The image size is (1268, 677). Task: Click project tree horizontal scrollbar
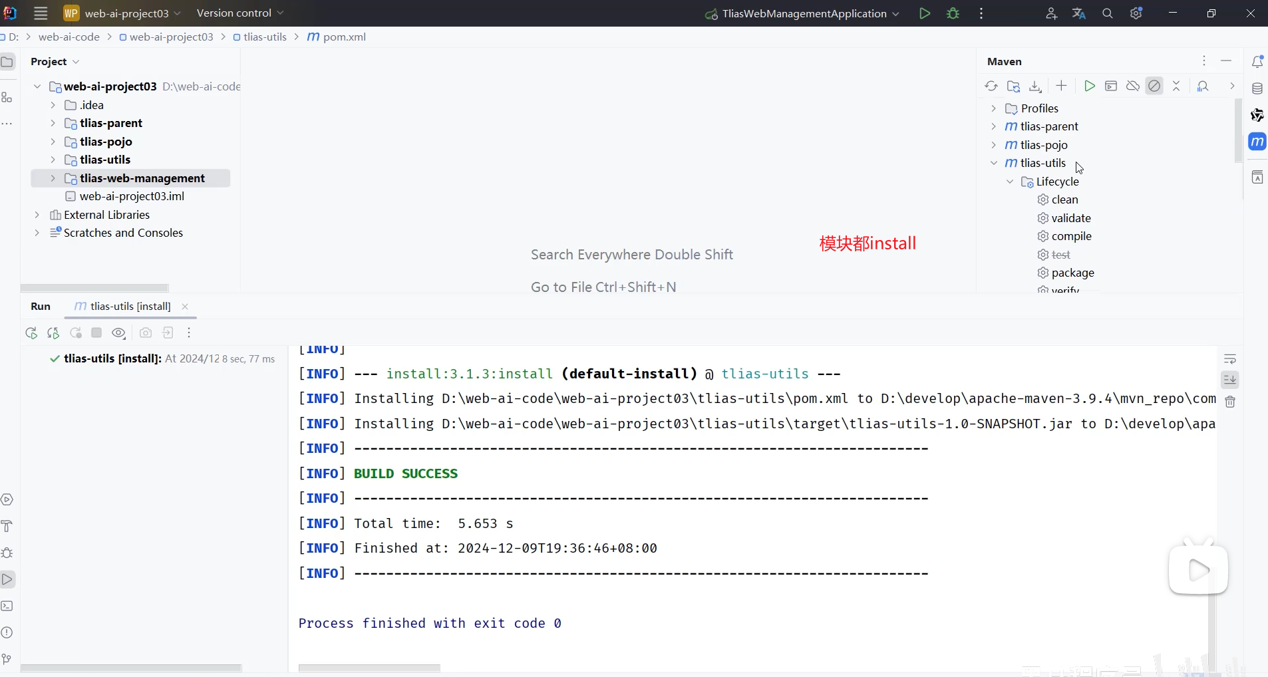click(x=94, y=288)
